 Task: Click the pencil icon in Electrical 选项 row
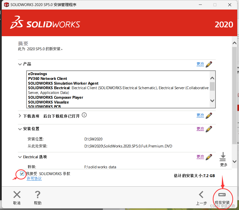coord(209,157)
